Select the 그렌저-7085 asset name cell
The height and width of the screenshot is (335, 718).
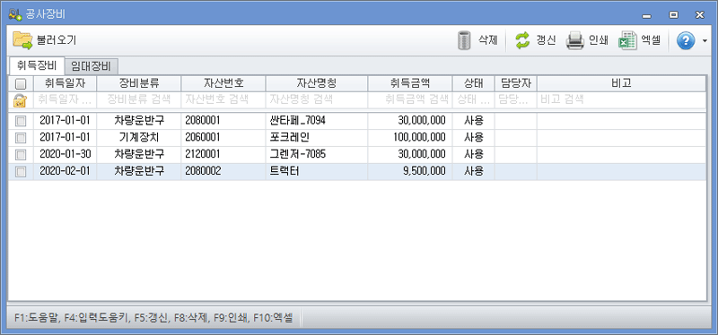pyautogui.click(x=317, y=154)
